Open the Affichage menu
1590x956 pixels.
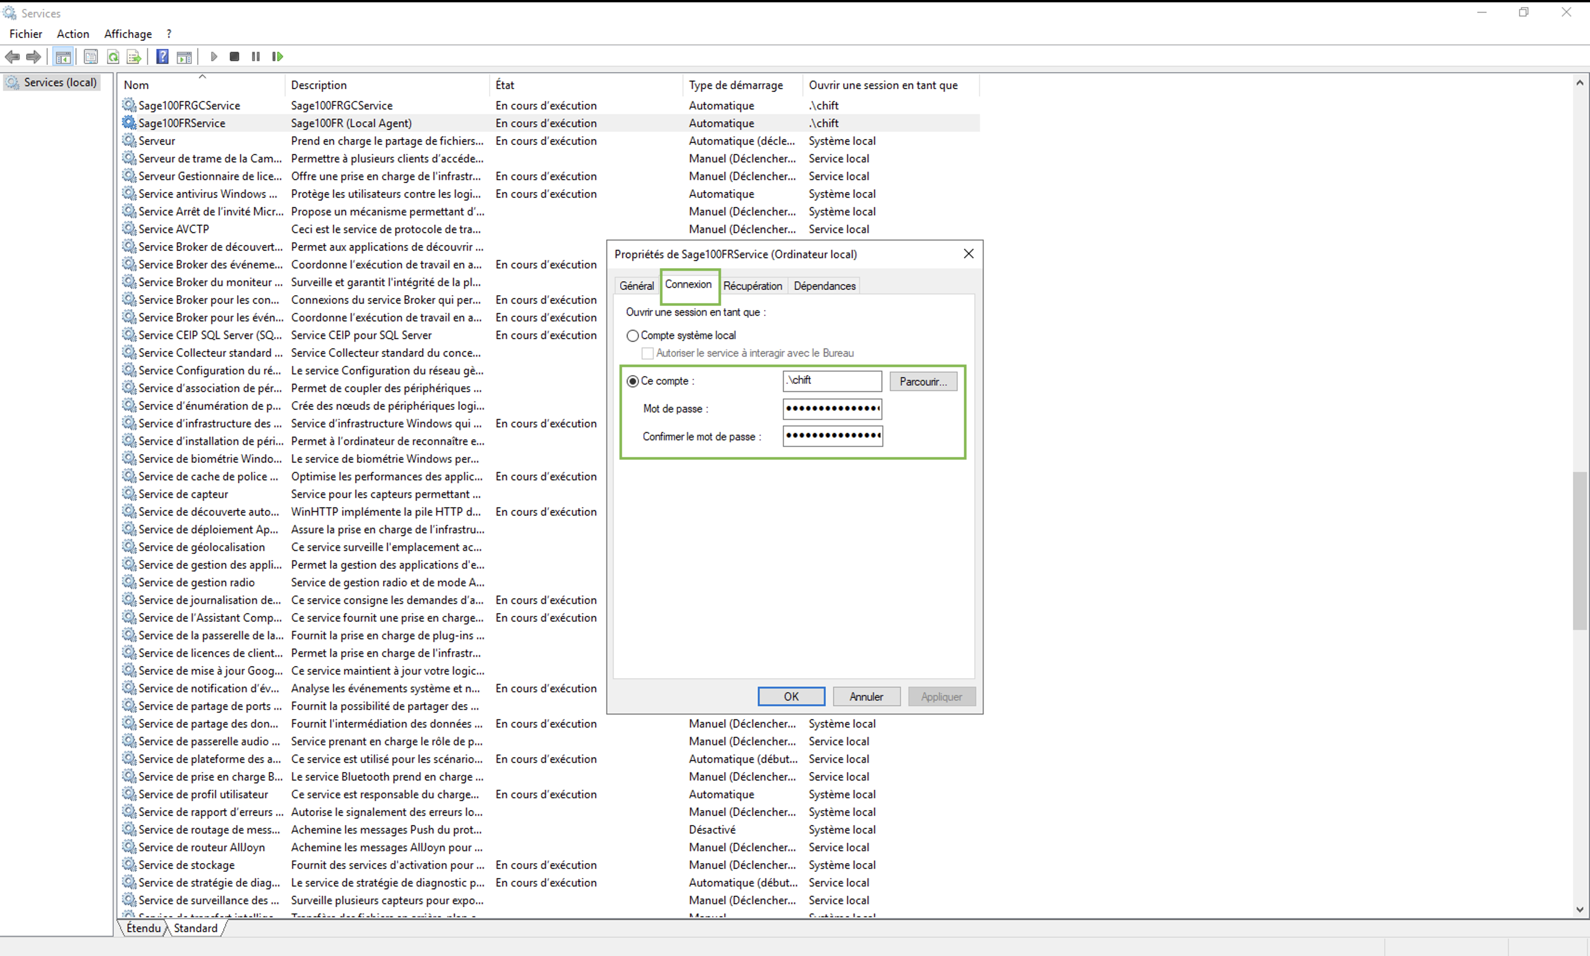127,34
